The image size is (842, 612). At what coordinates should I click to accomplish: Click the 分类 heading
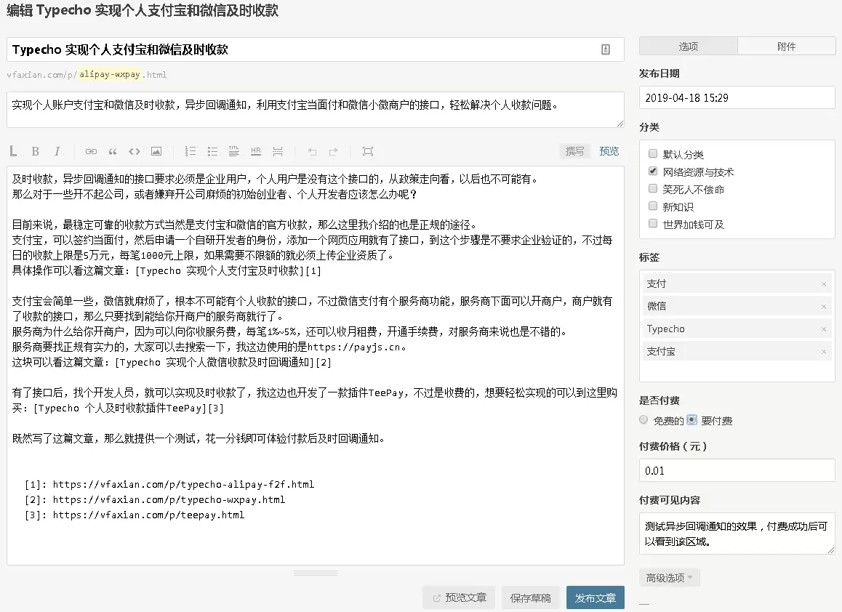point(649,127)
